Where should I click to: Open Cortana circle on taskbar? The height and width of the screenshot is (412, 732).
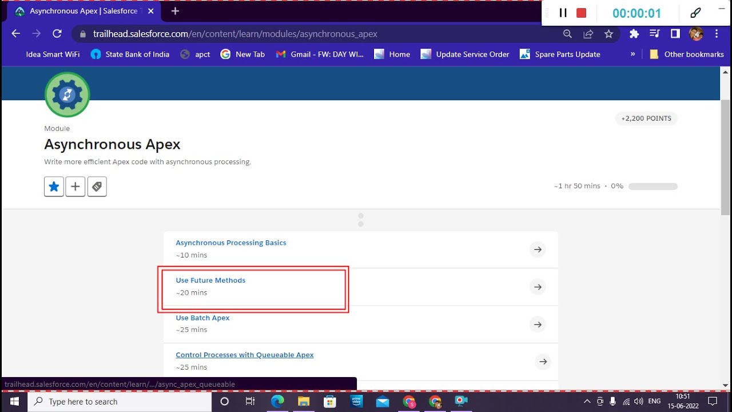coord(224,402)
